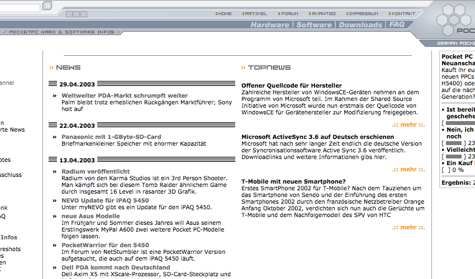Open article Dell PDA kommt nach Deutschland
The width and height of the screenshot is (475, 279).
click(x=116, y=268)
